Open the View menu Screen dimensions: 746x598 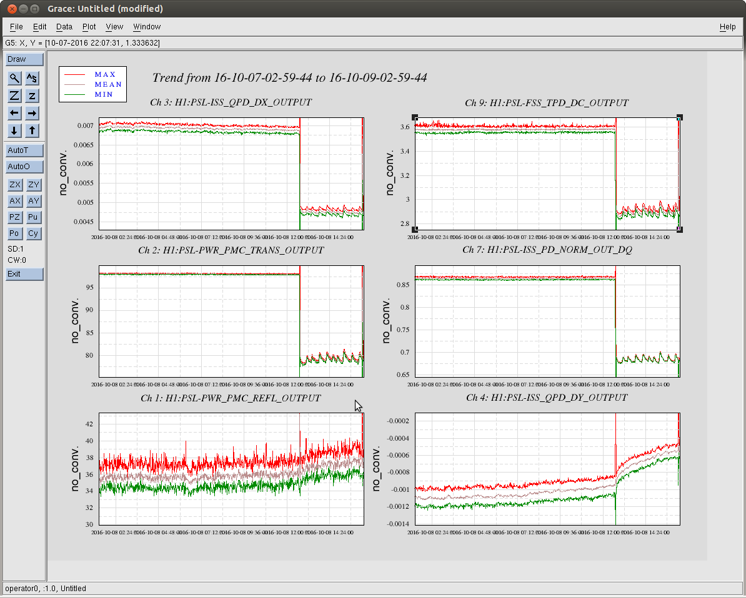click(x=114, y=27)
